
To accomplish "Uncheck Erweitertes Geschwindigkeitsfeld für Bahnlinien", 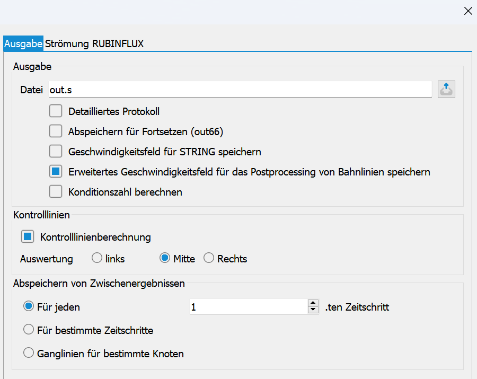I will (56, 172).
